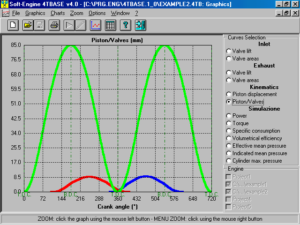Open the Options menu
Image resolution: width=300 pixels, height=225 pixels.
click(97, 13)
